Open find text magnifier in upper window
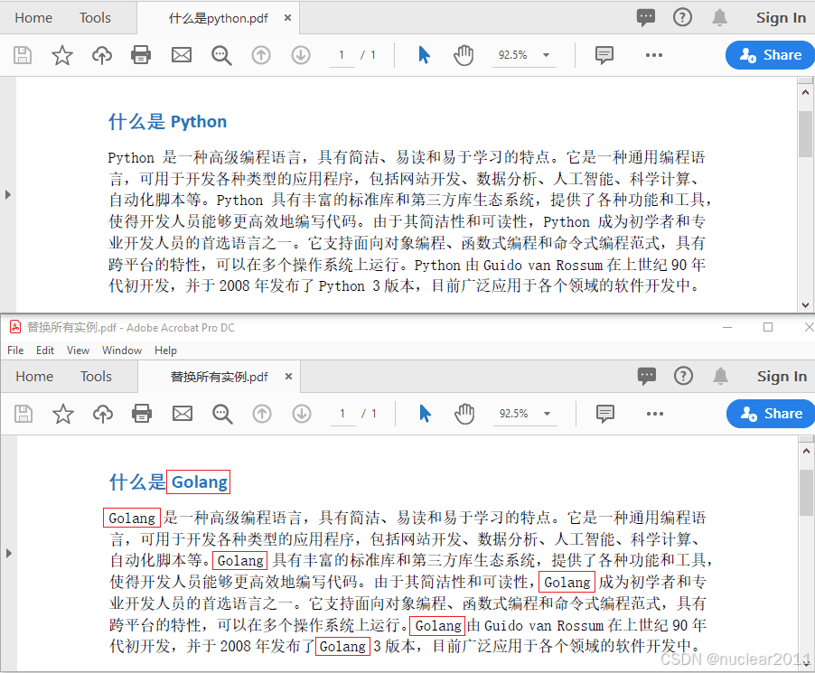This screenshot has width=815, height=673. coord(221,54)
